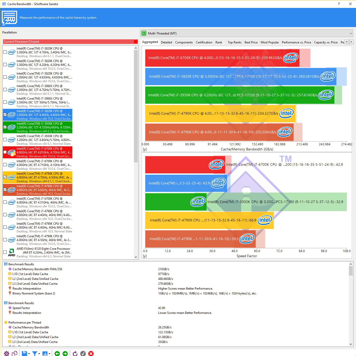Click Intel logo on red i7-6700K bandwidth bar
This screenshot has height=356, width=356.
(291, 57)
